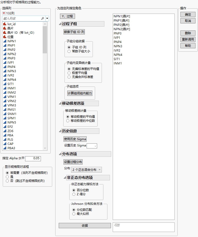Viewport: 198px width, 237px height.
Task: Click 计算组间组内能力 button
Action: [80, 93]
